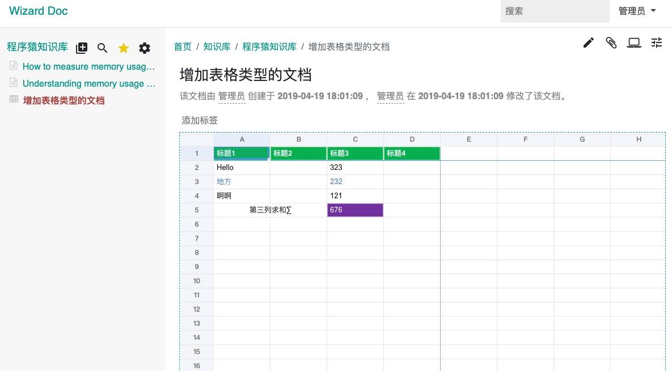Click the document icon beside Understanding memory usage

pyautogui.click(x=14, y=83)
